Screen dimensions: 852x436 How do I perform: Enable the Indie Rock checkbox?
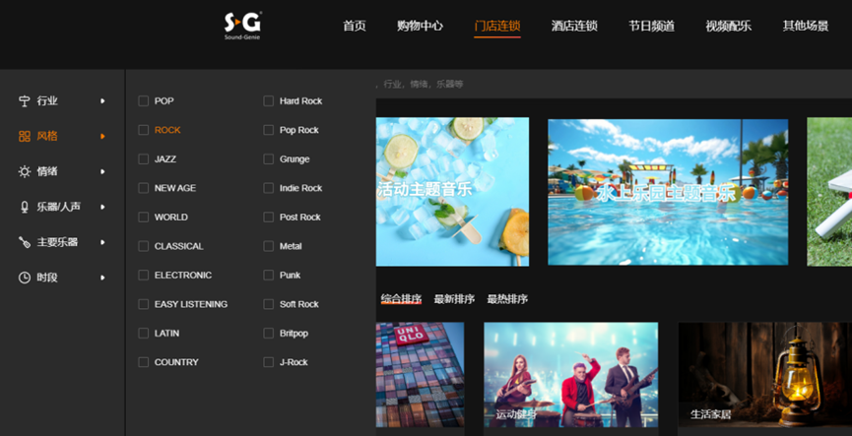coord(269,188)
